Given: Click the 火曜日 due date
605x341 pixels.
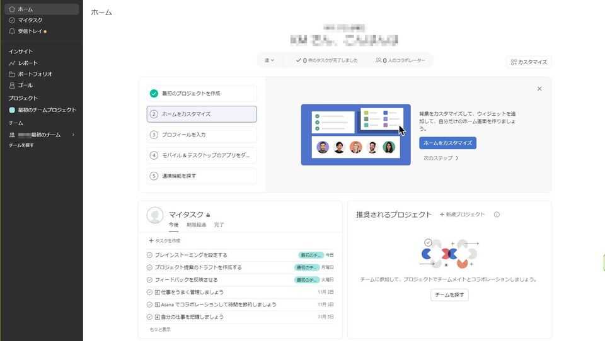Looking at the screenshot, I should [328, 280].
